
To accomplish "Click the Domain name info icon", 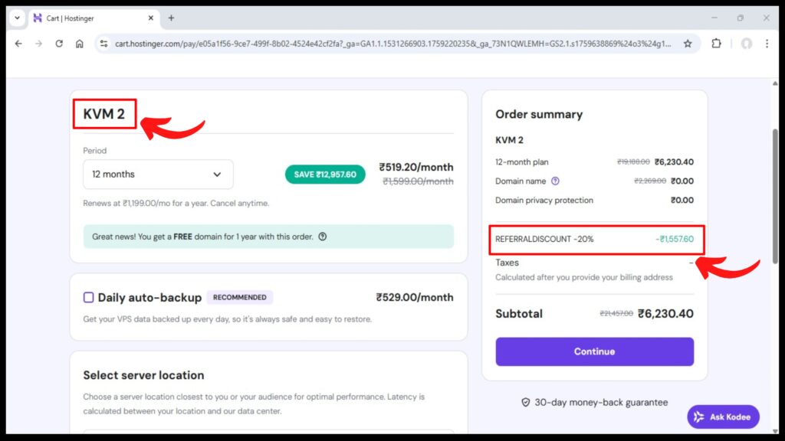I will click(x=555, y=181).
